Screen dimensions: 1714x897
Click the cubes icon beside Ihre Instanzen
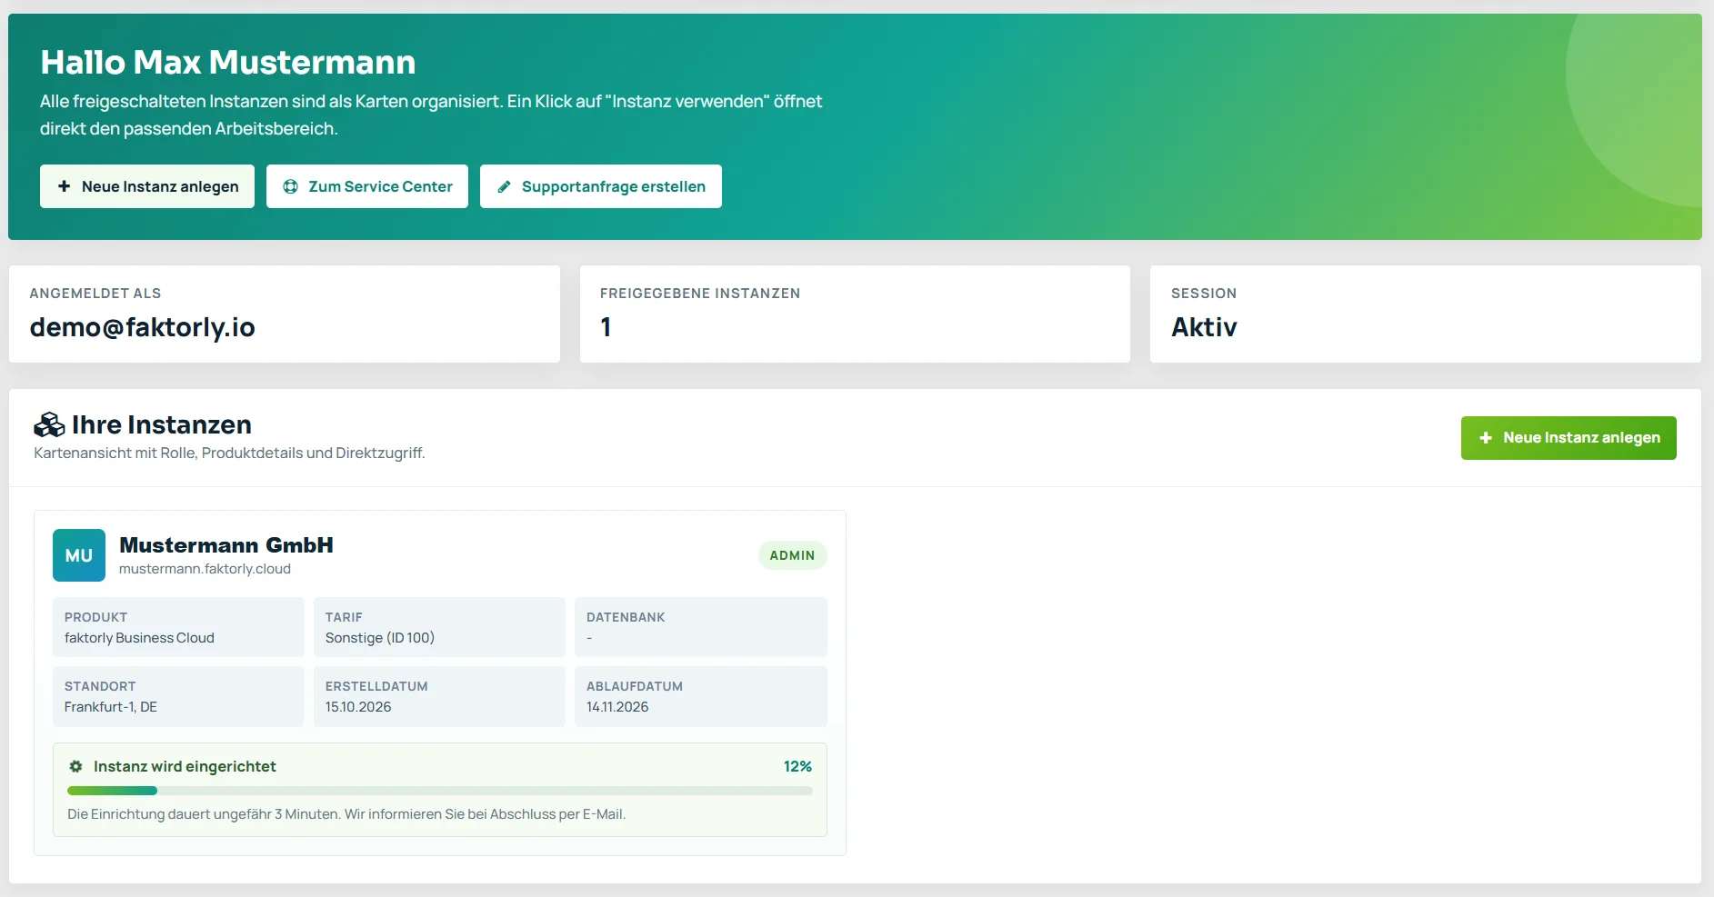tap(49, 424)
